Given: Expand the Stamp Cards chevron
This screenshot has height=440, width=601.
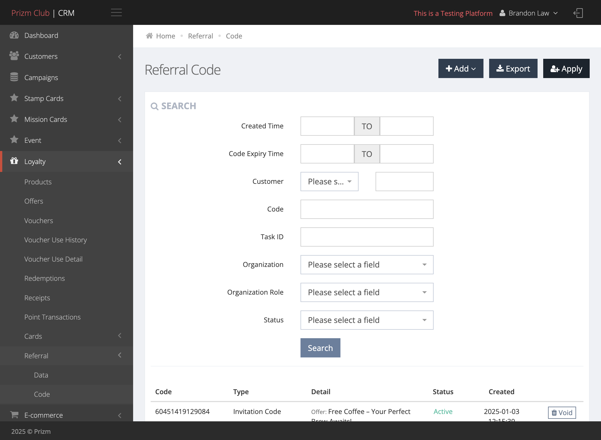Looking at the screenshot, I should 120,99.
